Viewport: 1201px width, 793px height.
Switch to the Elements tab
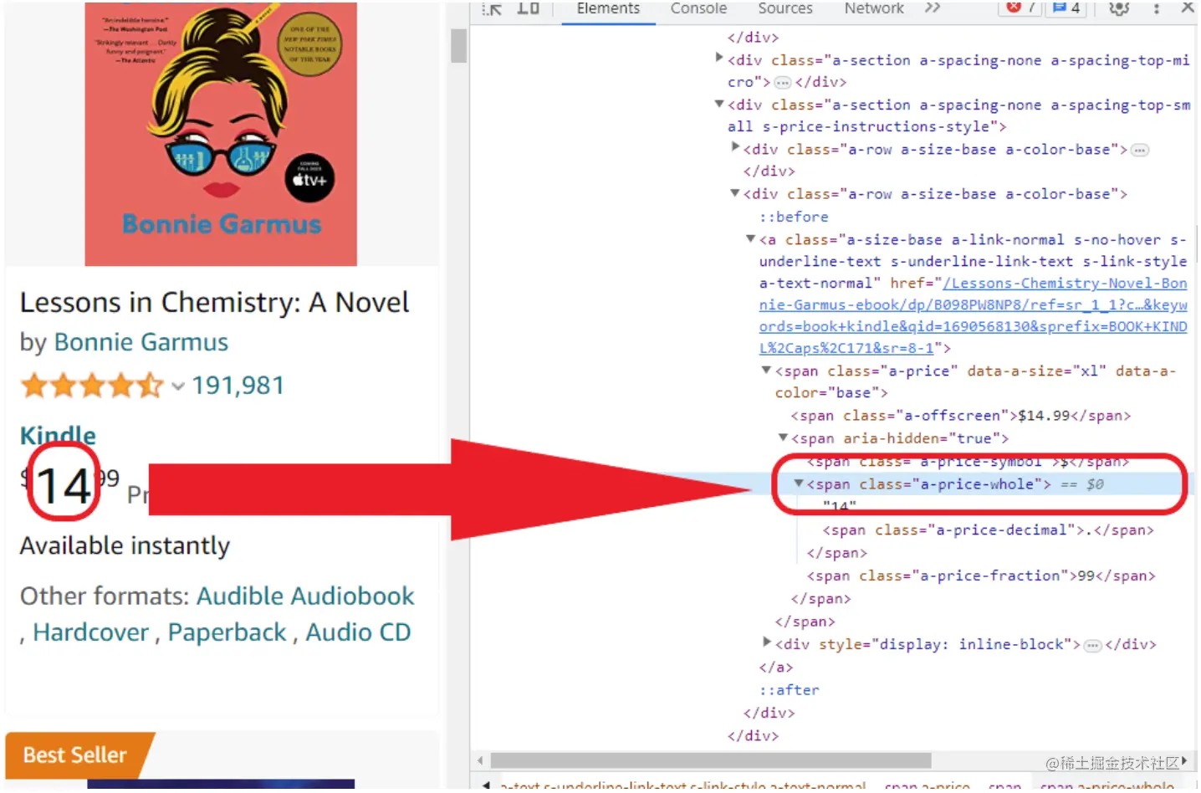pyautogui.click(x=608, y=8)
